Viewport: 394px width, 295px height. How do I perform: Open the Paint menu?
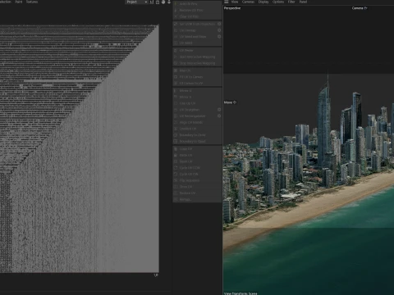tap(19, 2)
